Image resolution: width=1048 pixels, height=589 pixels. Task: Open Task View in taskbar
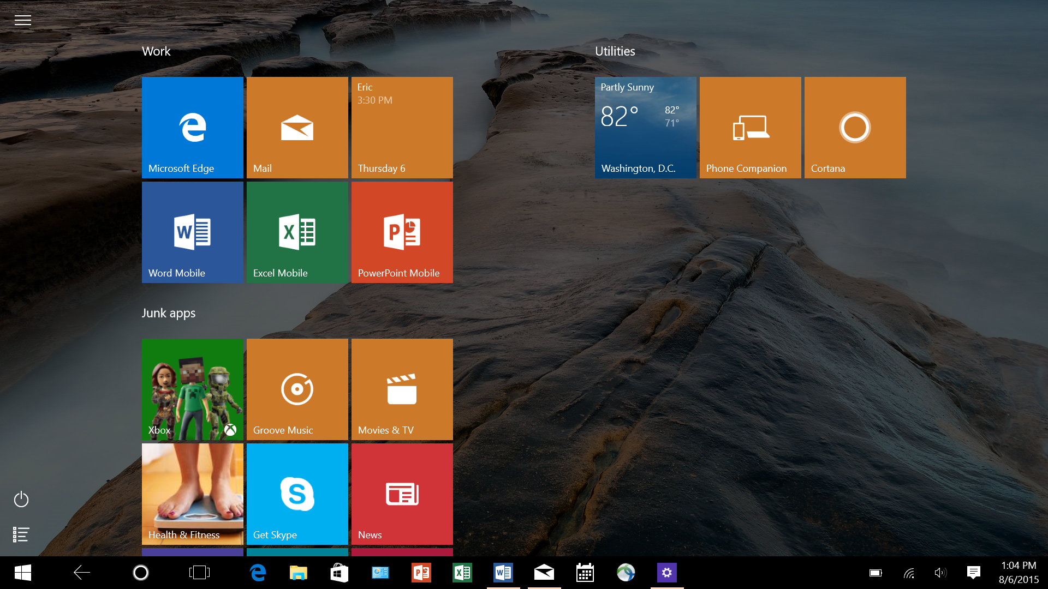pyautogui.click(x=199, y=573)
